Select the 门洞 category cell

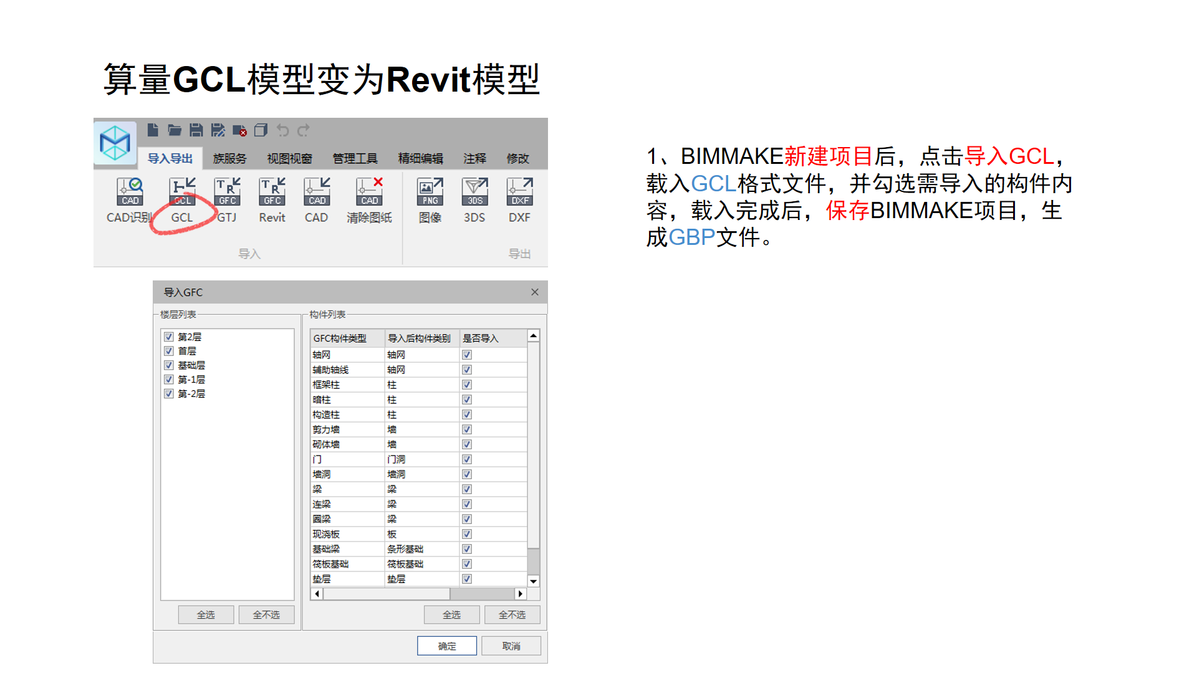[422, 459]
